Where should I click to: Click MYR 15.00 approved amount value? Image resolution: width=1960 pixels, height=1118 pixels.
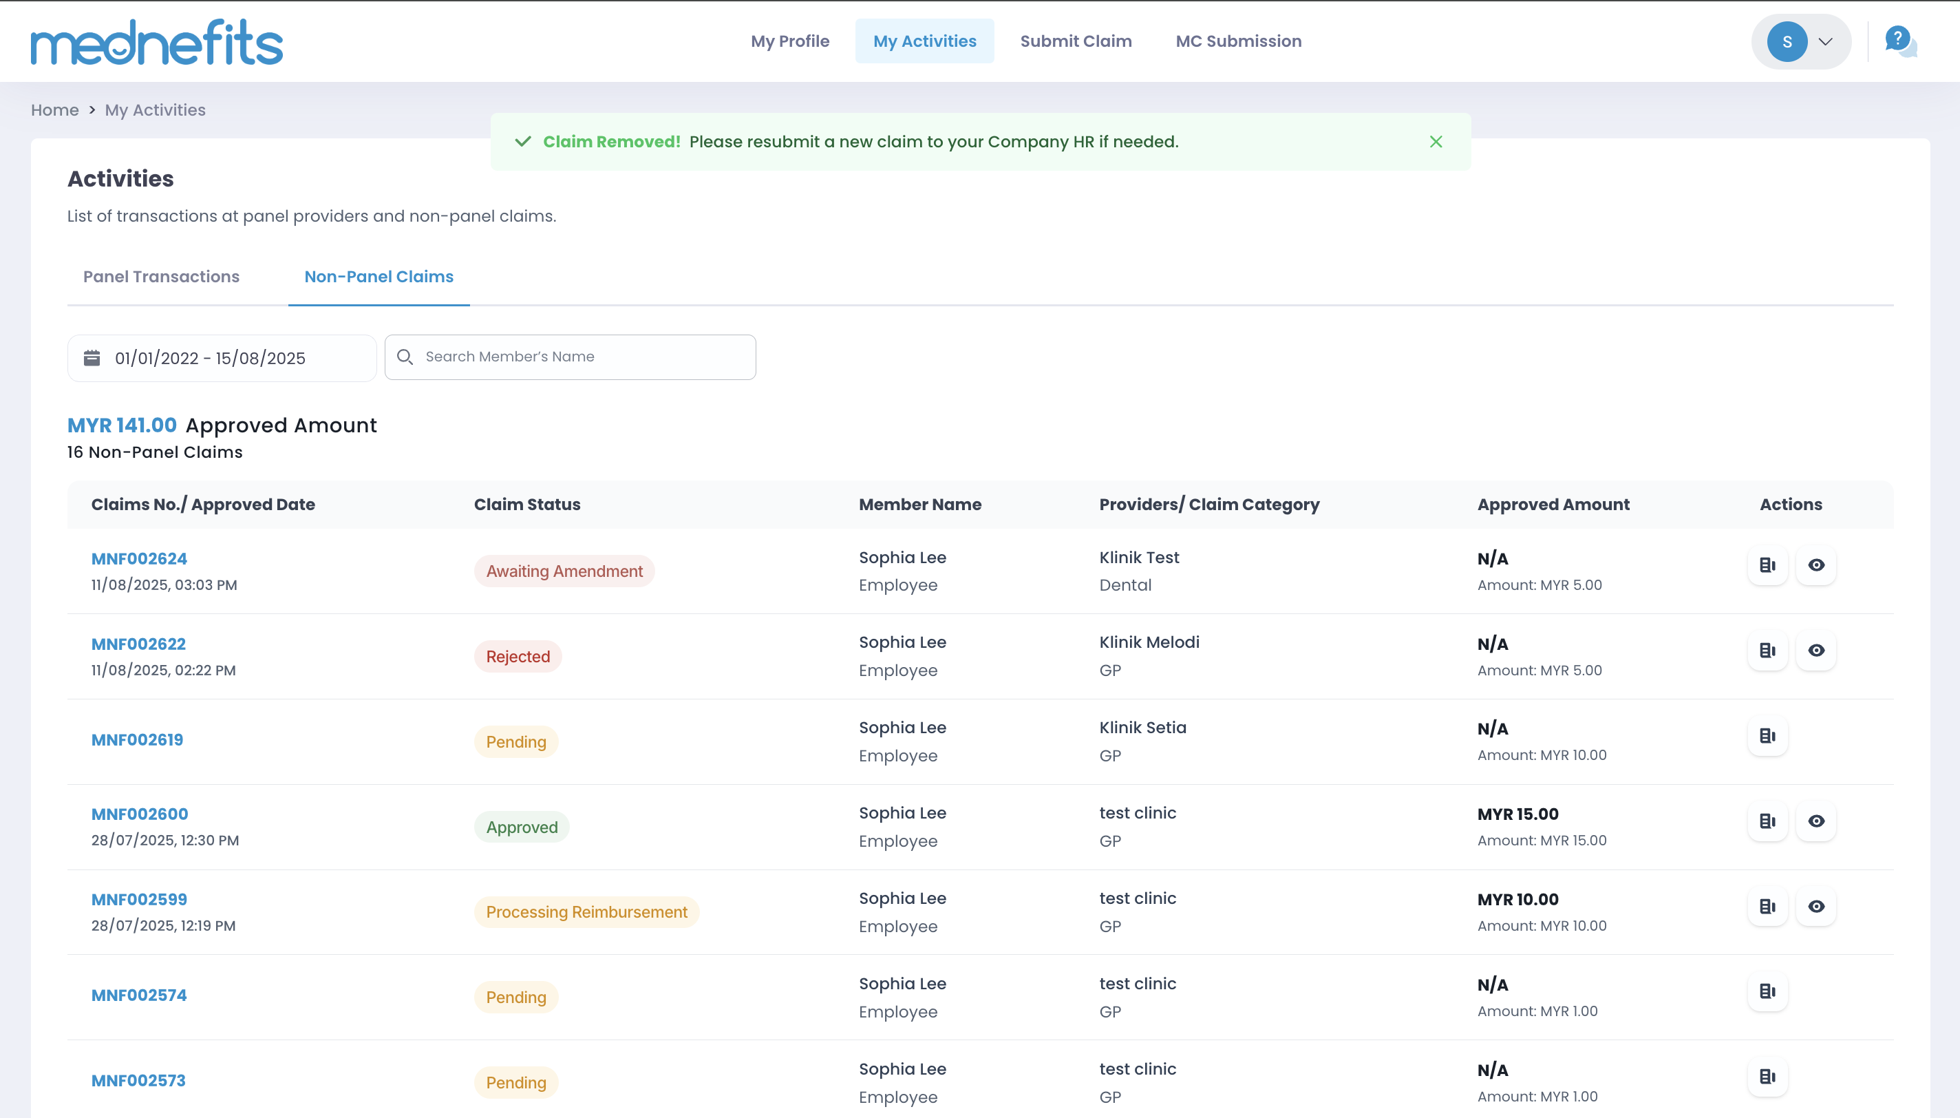[1518, 814]
